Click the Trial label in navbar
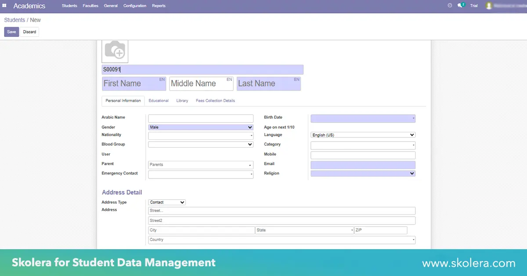Screen dimensions: 527x276 click(x=474, y=6)
